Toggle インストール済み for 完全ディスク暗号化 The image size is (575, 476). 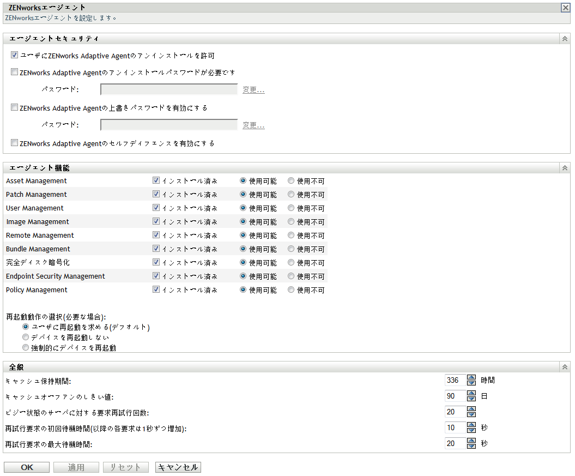click(x=156, y=262)
